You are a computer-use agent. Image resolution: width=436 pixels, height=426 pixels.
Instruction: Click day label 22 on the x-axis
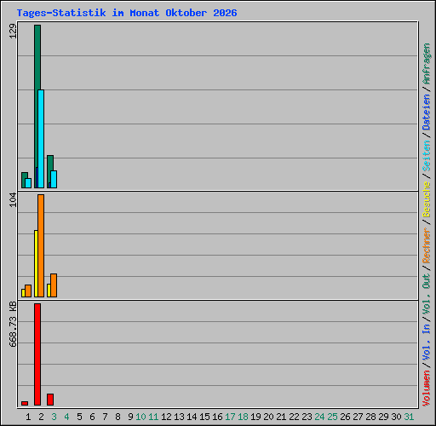click(x=294, y=417)
